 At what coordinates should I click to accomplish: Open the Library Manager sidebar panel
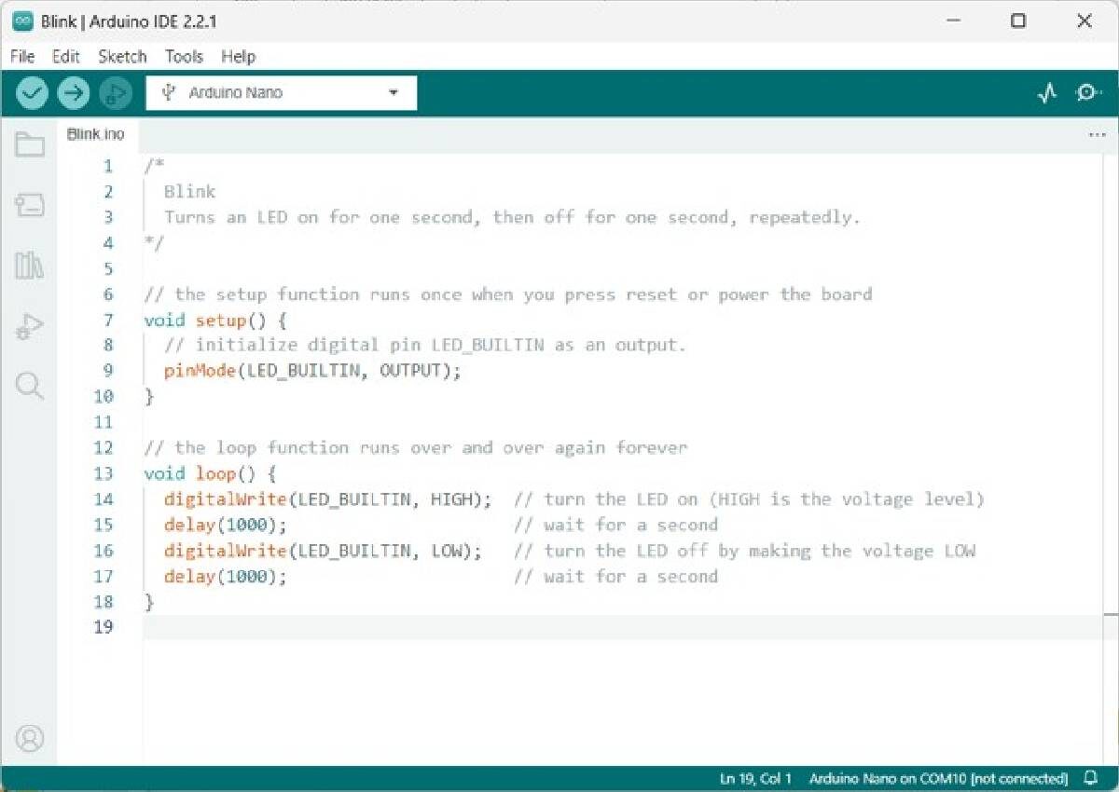(30, 266)
